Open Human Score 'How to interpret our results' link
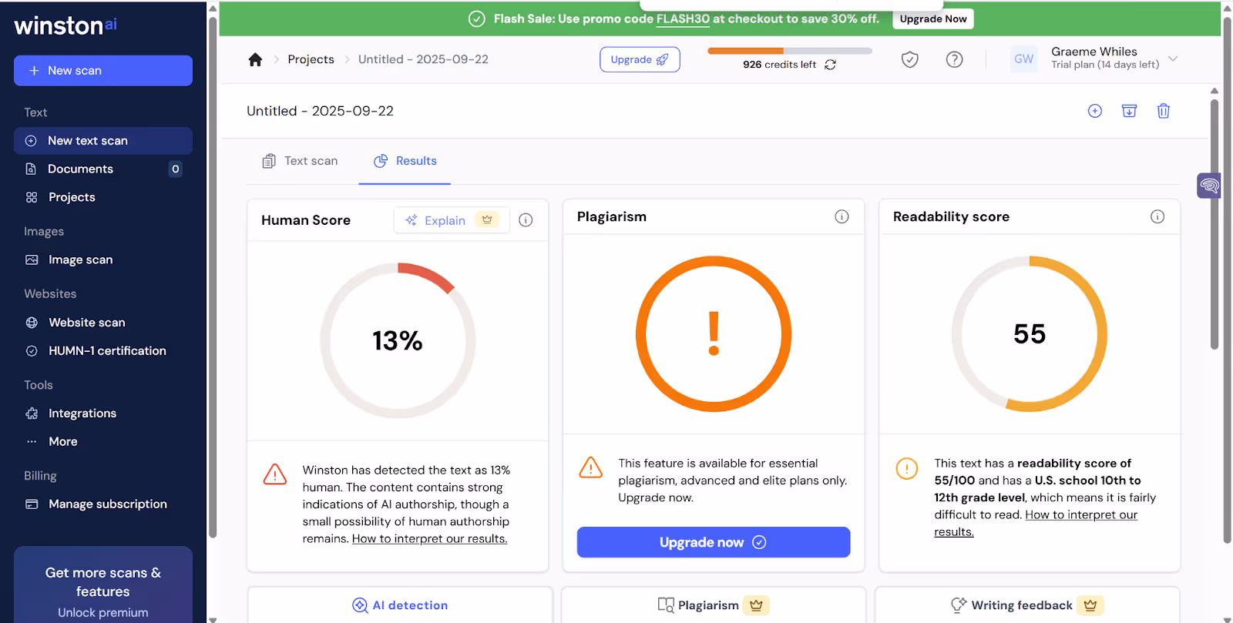The image size is (1233, 623). 429,538
